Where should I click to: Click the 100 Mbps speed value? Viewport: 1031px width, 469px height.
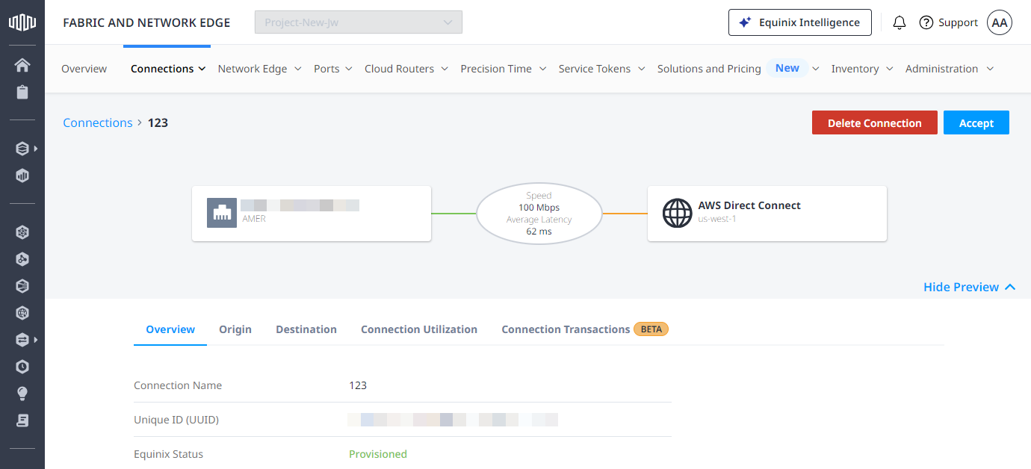click(539, 208)
